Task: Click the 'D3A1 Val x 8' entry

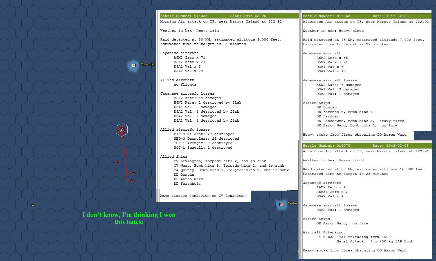Action: 187,66
